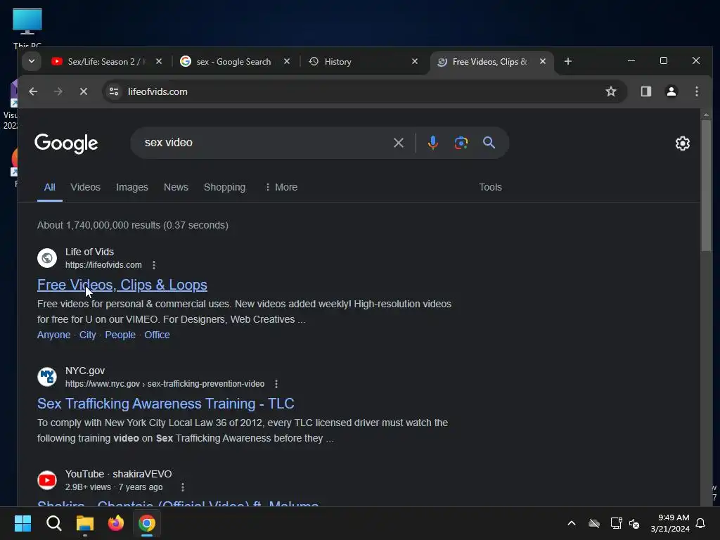Switch to Videos results

(x=85, y=187)
